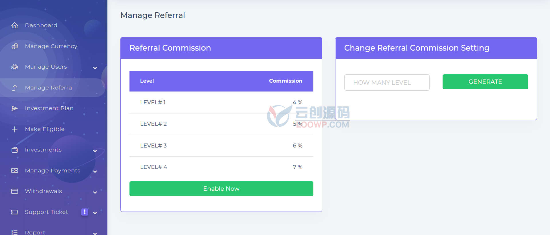Click the GENERATE button
The height and width of the screenshot is (235, 550).
[x=485, y=82]
